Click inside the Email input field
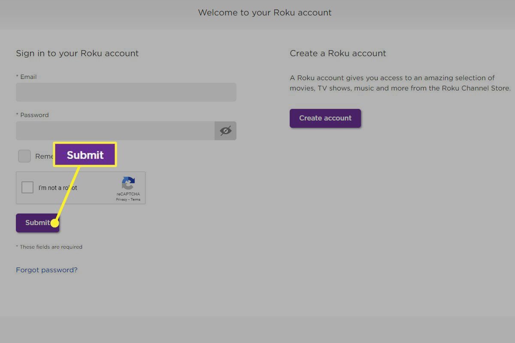Image resolution: width=515 pixels, height=343 pixels. click(x=126, y=92)
